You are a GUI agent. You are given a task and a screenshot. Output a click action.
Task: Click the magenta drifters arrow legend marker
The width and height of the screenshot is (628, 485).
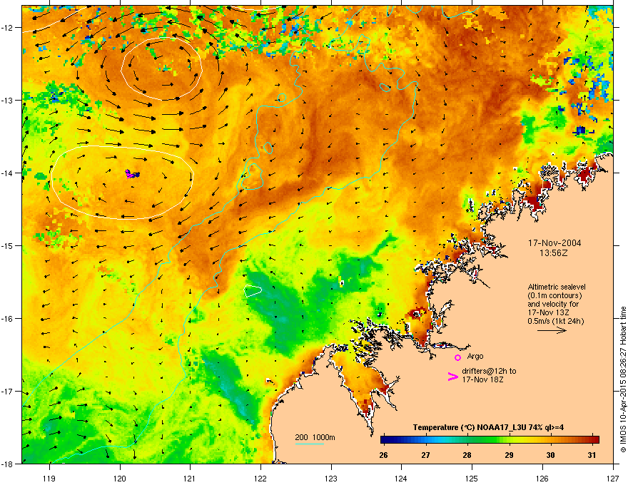(x=452, y=376)
